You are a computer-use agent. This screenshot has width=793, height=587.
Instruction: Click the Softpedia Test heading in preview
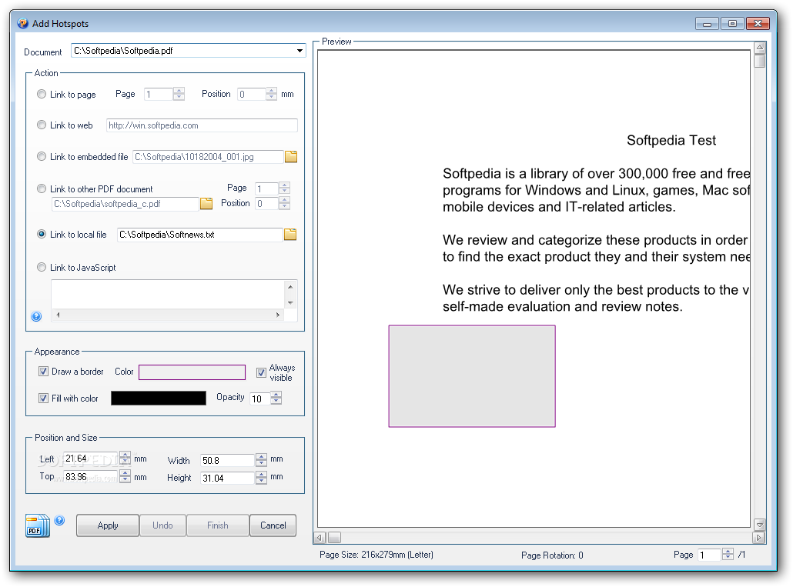(x=671, y=141)
